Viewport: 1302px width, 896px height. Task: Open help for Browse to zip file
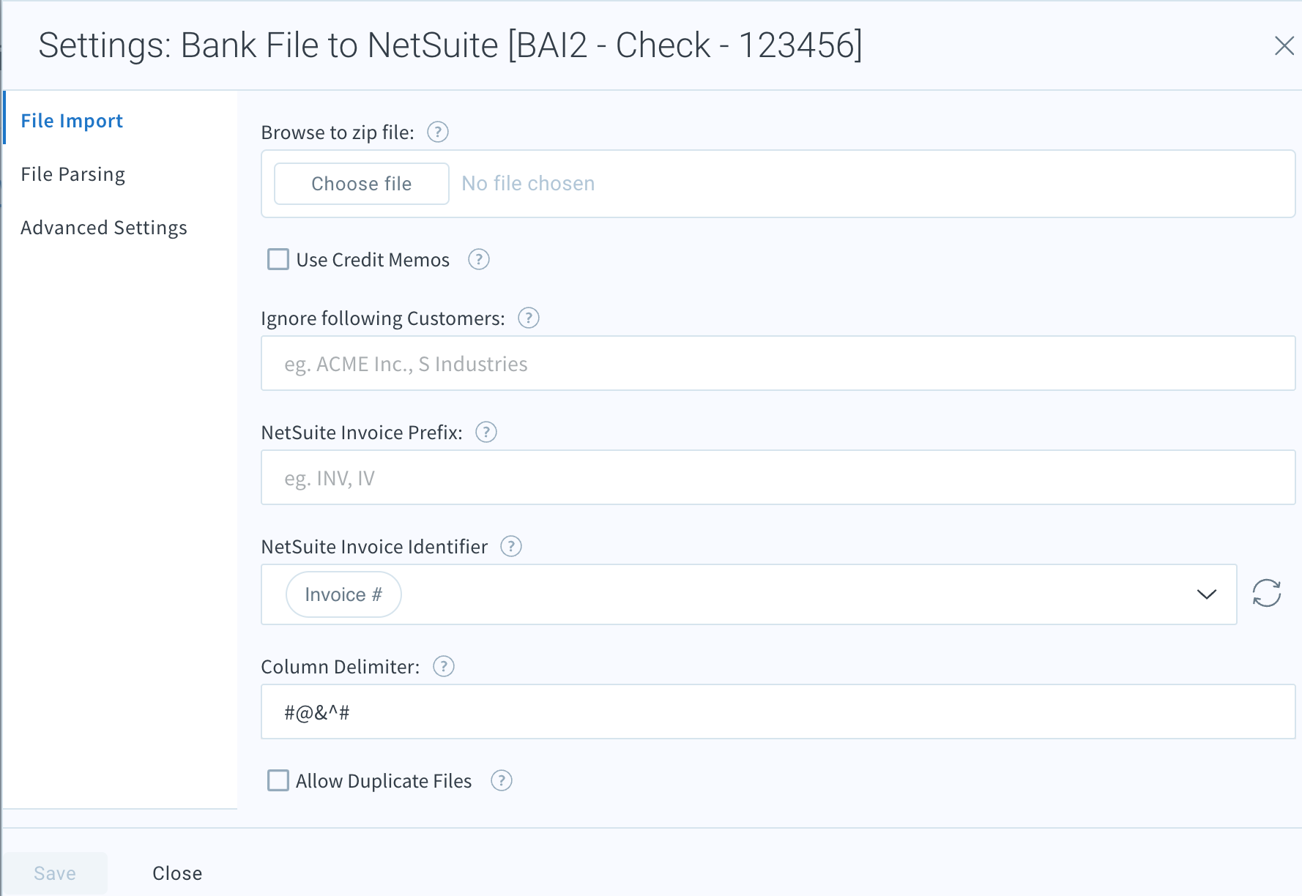coord(437,132)
